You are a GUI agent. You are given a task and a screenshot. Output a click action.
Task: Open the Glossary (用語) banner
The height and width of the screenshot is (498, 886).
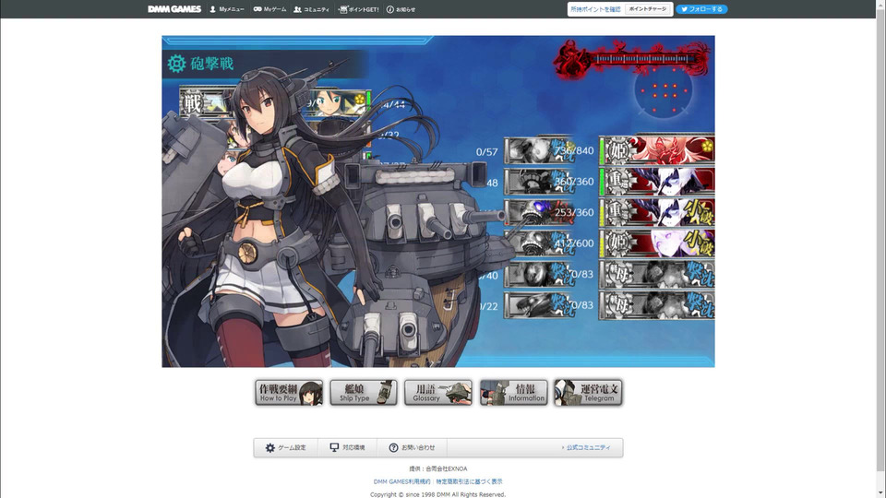pos(437,393)
